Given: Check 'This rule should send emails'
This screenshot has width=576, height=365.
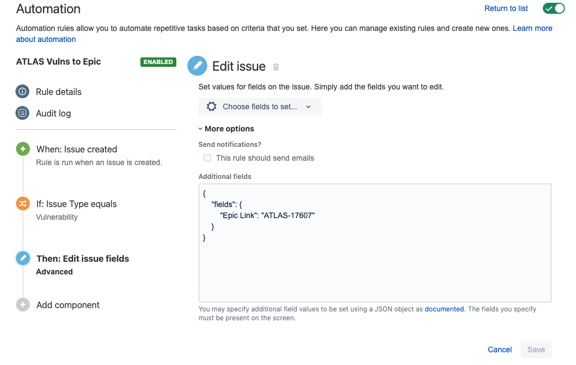Looking at the screenshot, I should [x=207, y=158].
